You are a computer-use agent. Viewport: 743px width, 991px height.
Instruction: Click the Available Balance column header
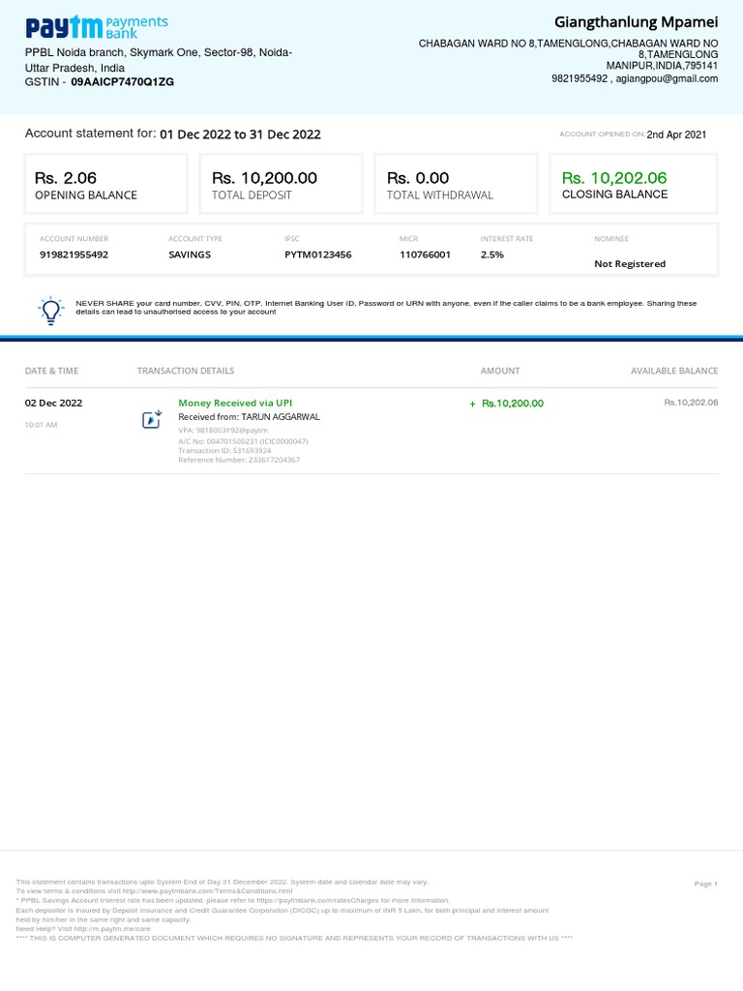674,371
